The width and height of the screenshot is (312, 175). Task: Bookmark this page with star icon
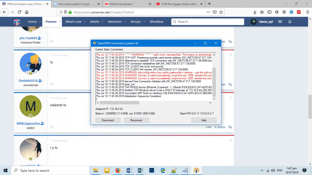(221, 12)
